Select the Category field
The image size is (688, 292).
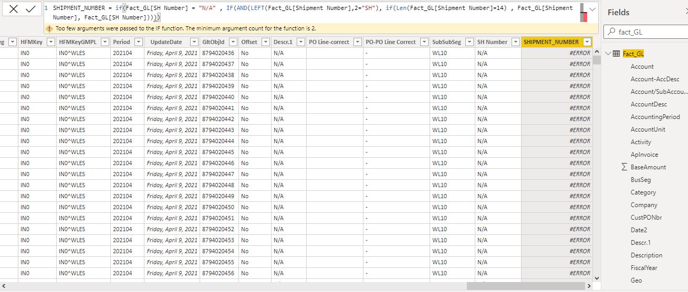coord(643,192)
